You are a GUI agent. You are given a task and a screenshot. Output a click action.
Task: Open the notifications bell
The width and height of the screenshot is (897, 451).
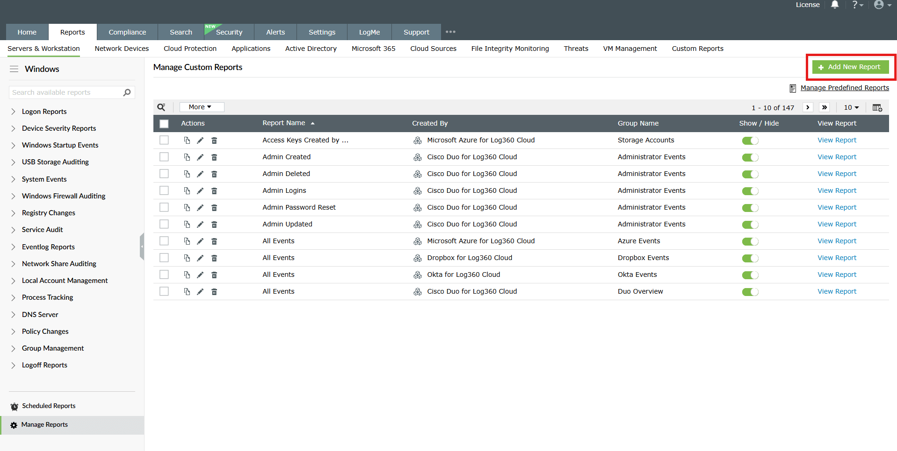tap(835, 5)
